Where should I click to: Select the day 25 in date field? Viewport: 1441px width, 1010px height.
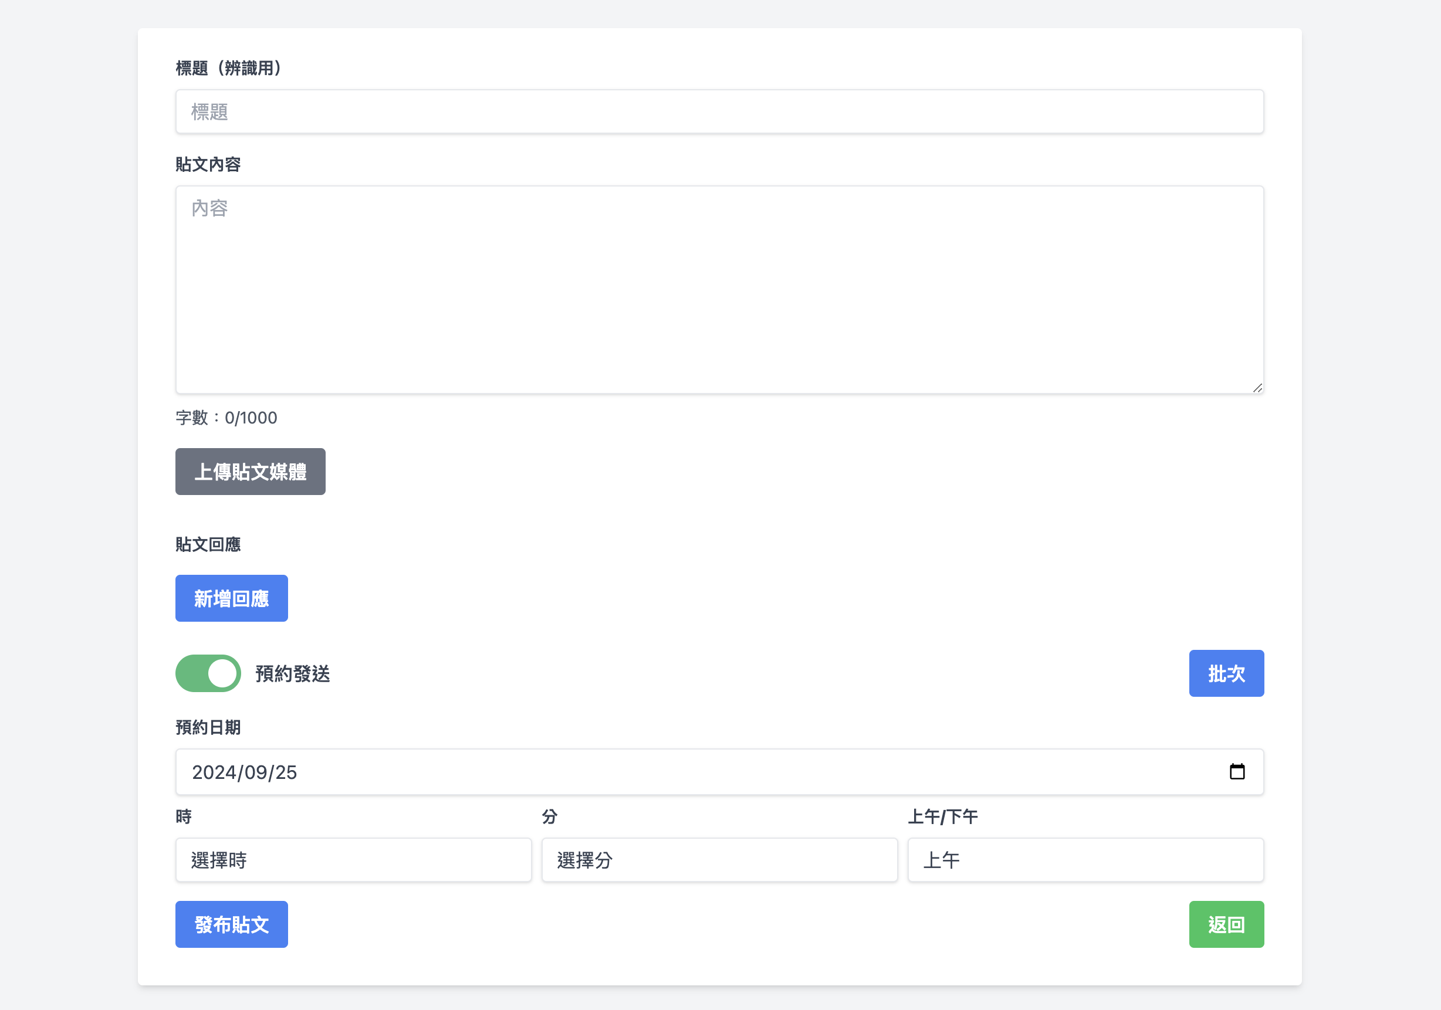pyautogui.click(x=286, y=772)
